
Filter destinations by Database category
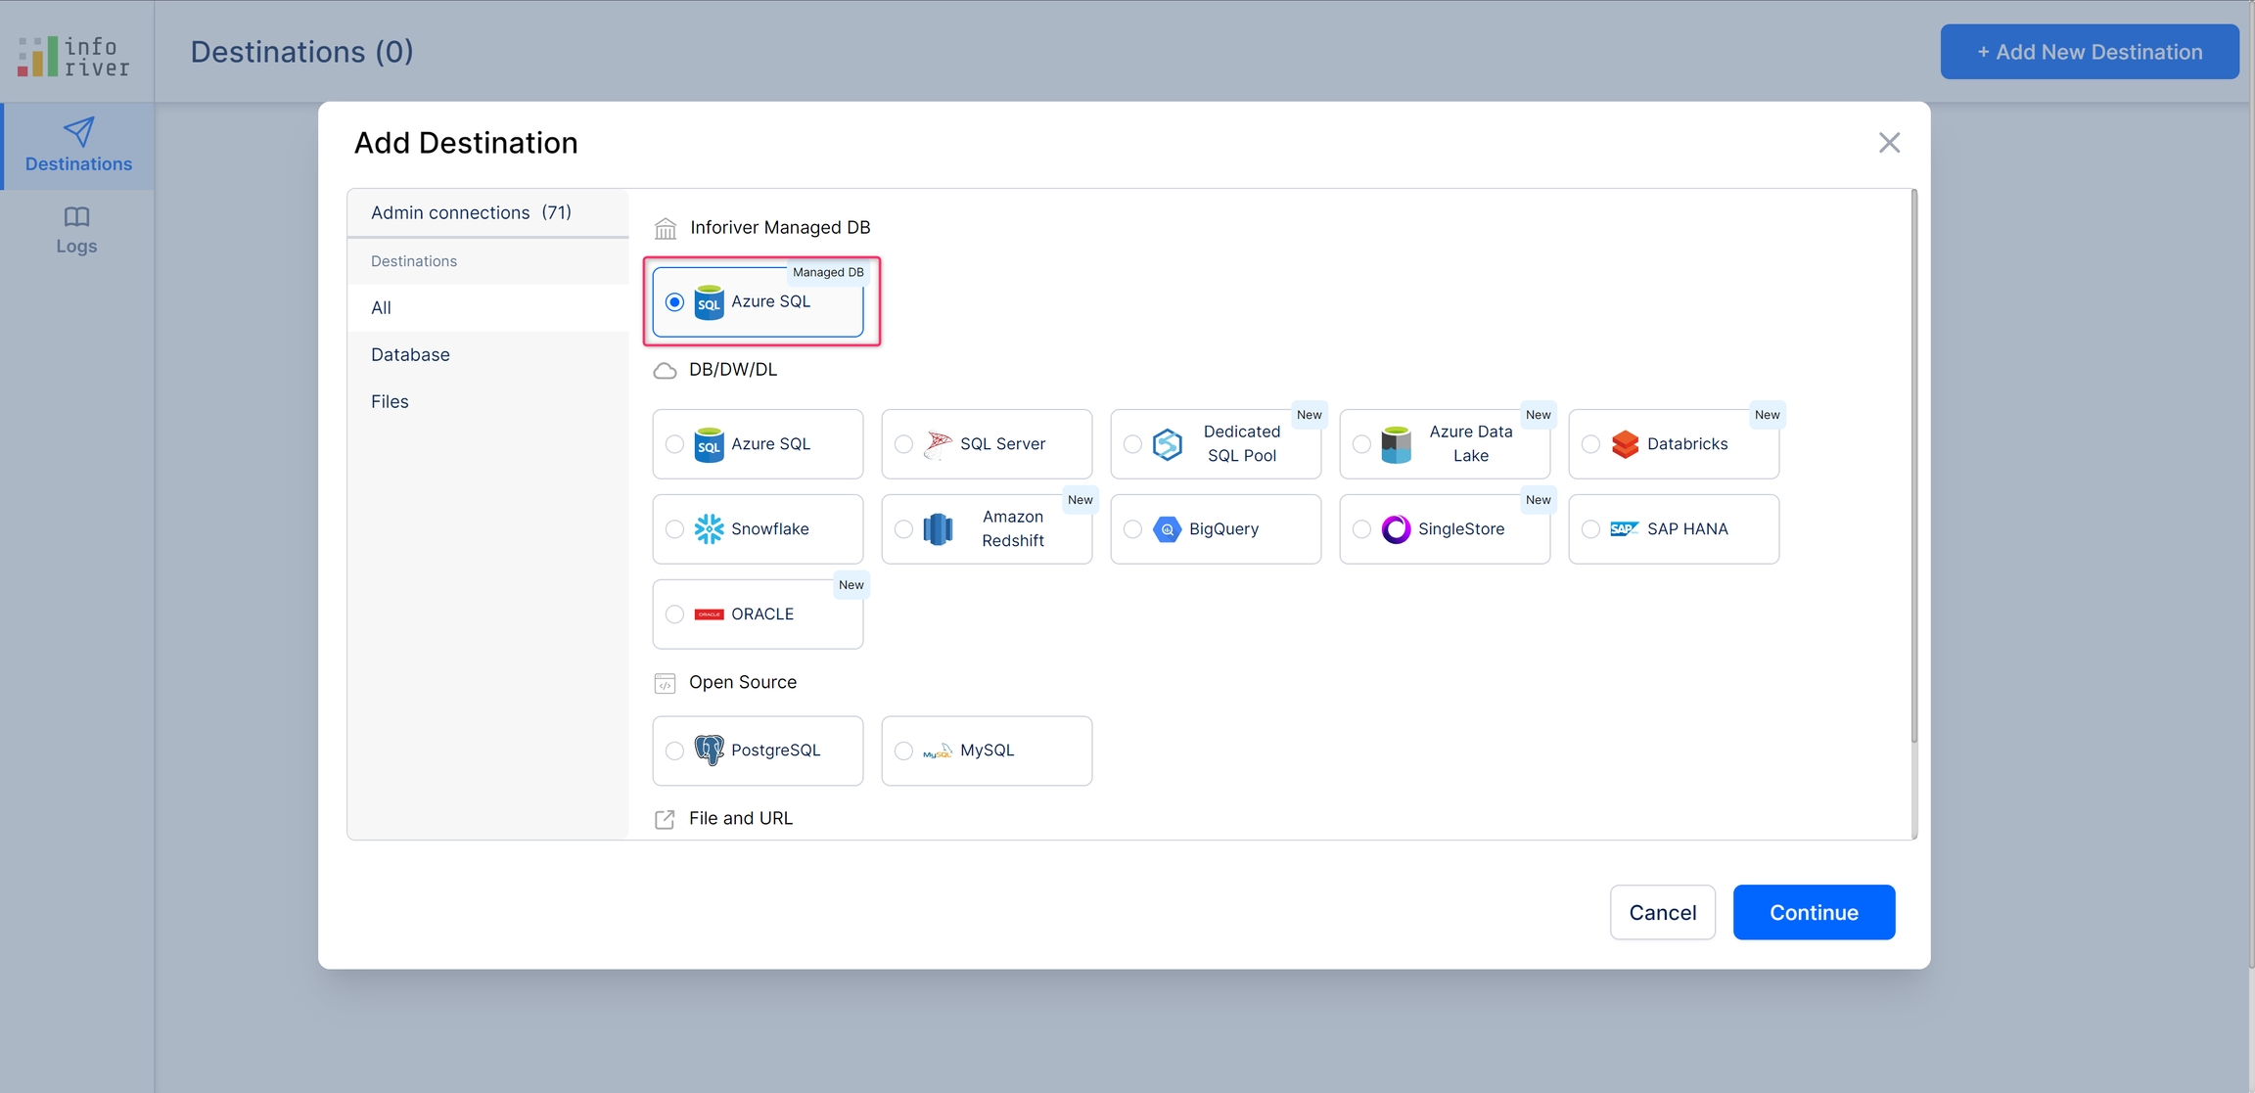(410, 354)
